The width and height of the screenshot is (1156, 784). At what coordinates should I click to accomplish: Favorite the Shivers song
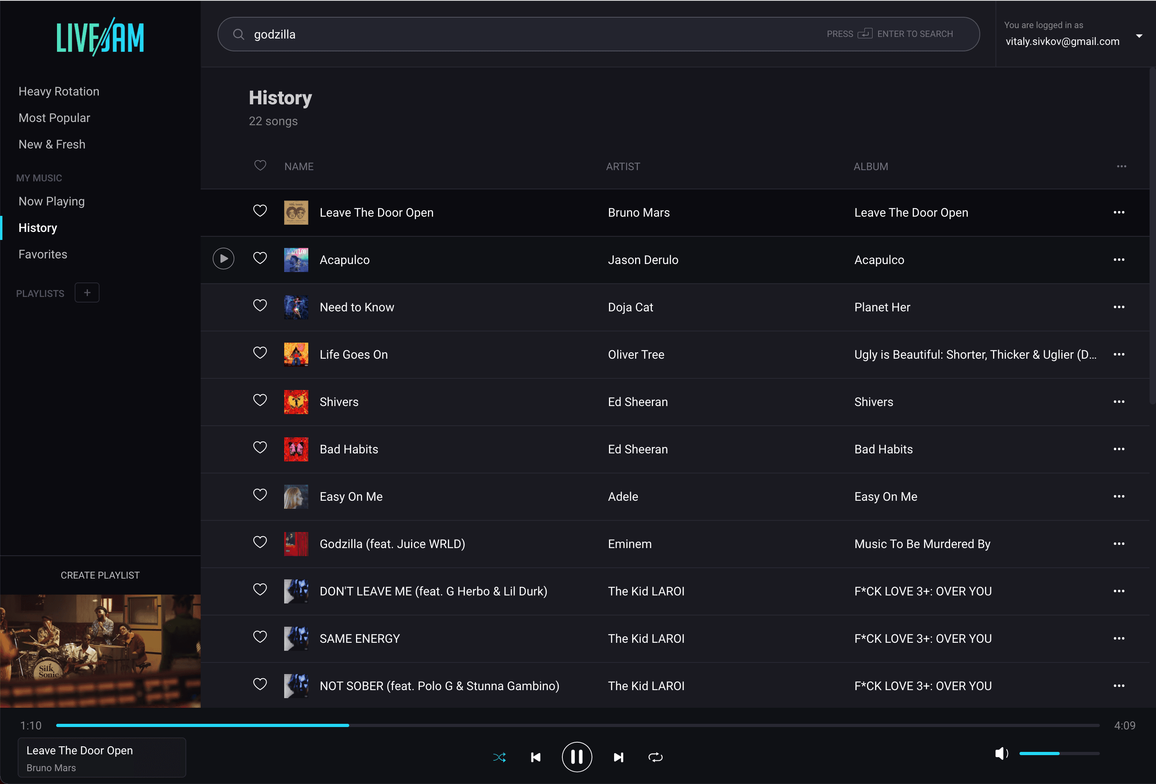click(x=260, y=400)
